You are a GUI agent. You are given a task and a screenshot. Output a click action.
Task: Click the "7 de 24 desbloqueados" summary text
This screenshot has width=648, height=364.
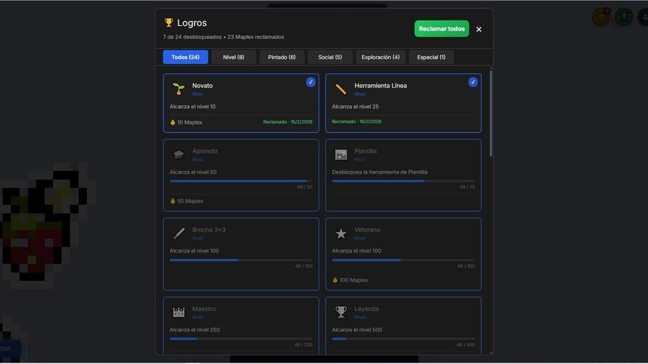pos(192,37)
